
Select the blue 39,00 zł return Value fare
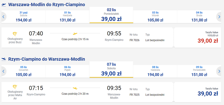click(x=208, y=94)
